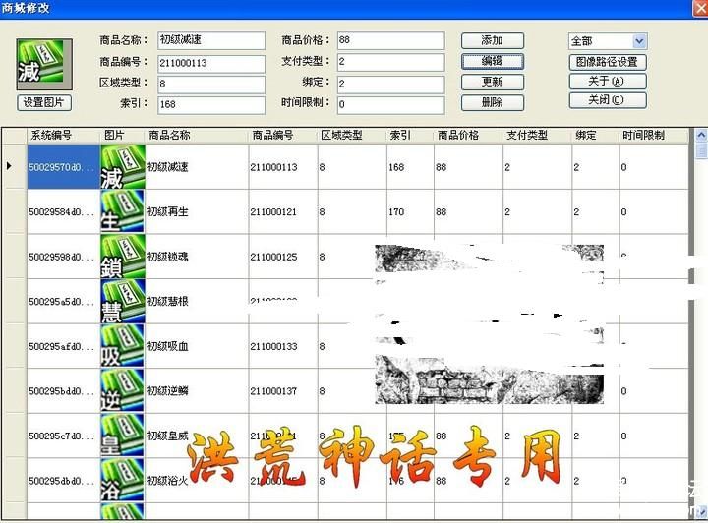
Task: Click the 关闭(C) button
Action: click(608, 100)
